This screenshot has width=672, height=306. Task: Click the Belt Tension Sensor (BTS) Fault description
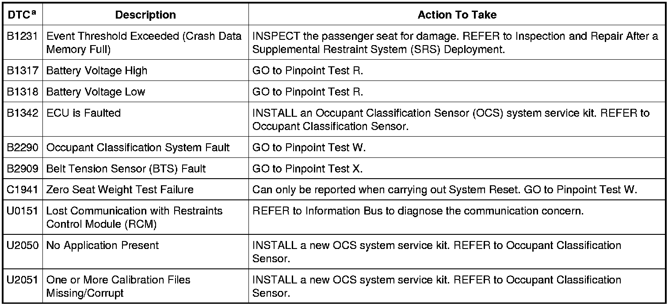(126, 169)
